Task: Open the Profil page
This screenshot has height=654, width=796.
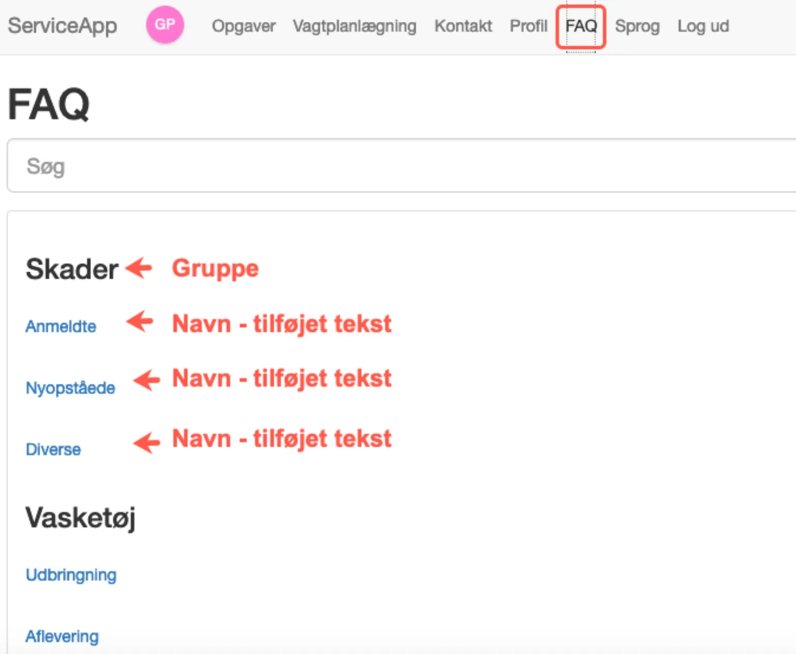Action: pyautogui.click(x=528, y=26)
